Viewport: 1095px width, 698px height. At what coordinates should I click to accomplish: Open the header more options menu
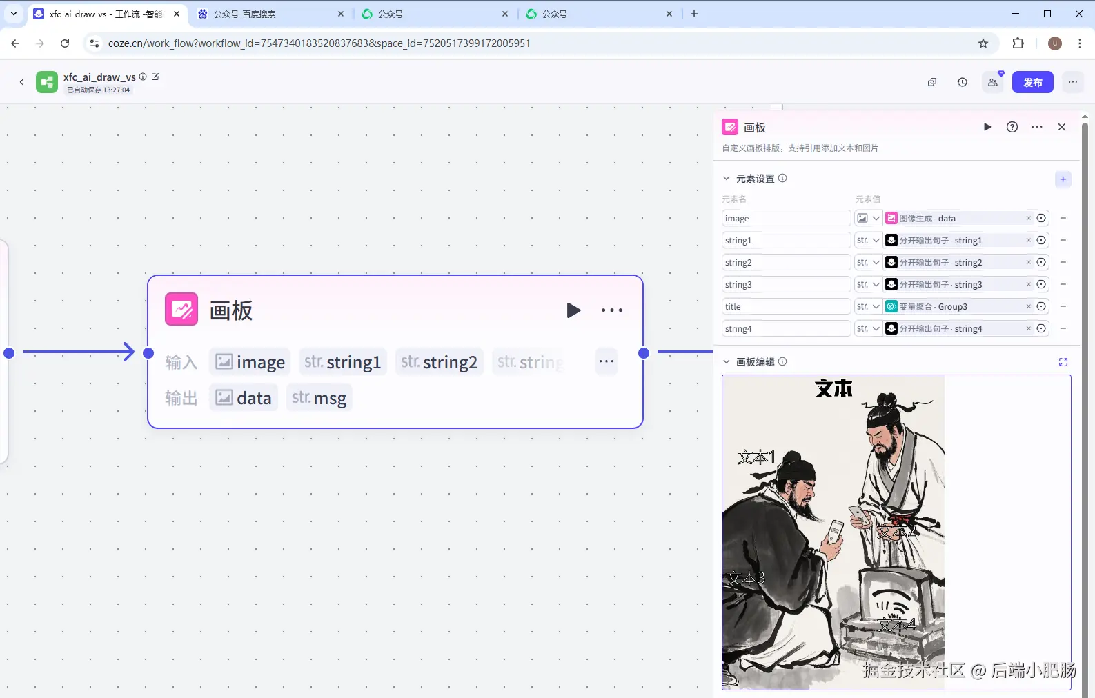pos(1073,82)
